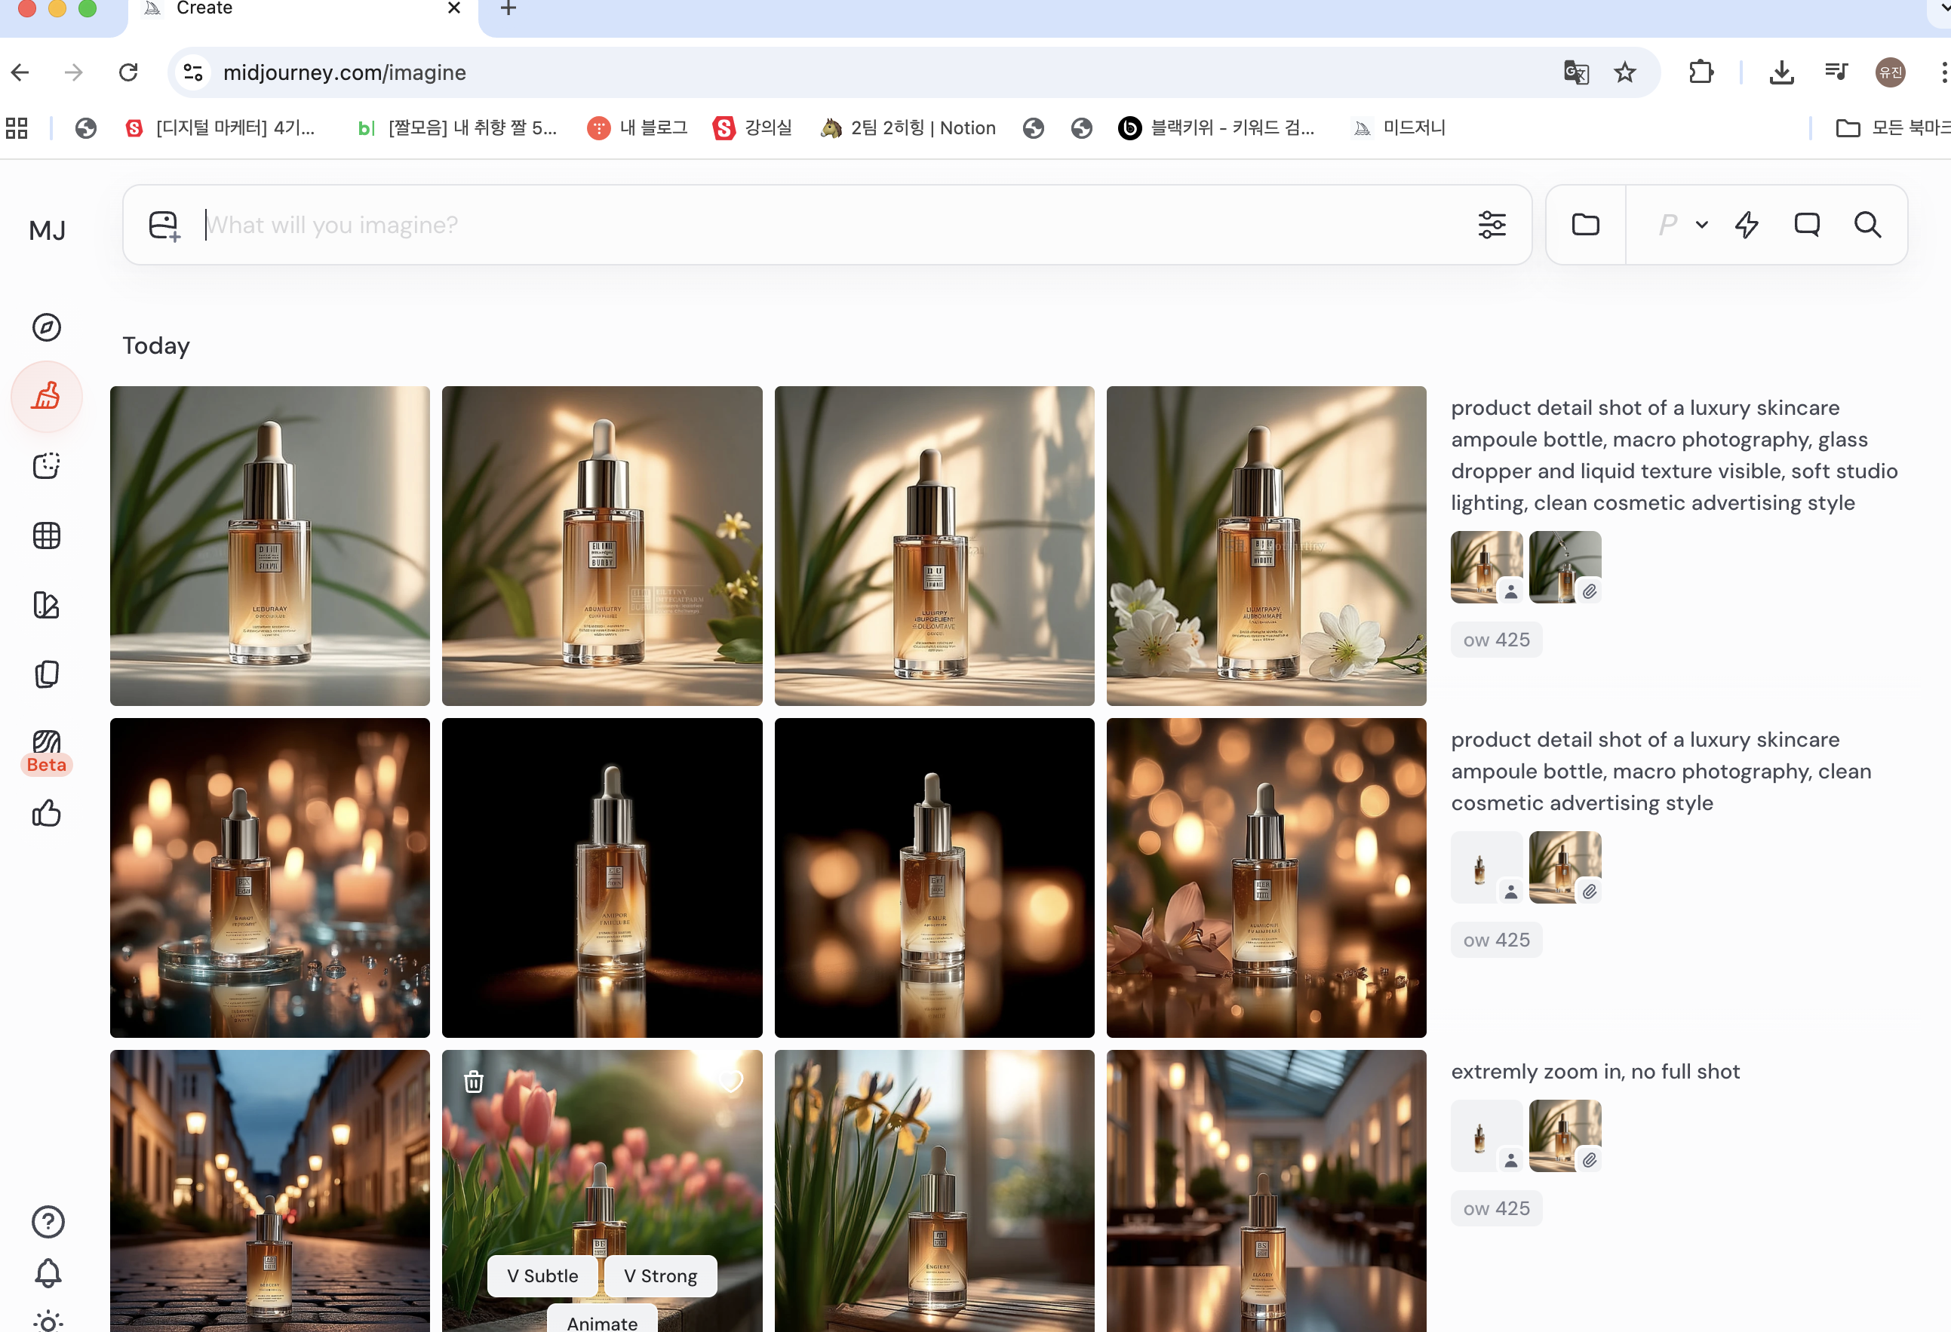Click the ow 425 parameter tag, first prompt
This screenshot has height=1332, width=1951.
coord(1496,640)
